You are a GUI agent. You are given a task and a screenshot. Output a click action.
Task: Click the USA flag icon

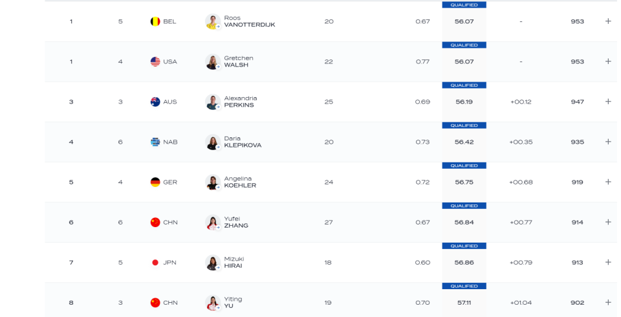(155, 61)
